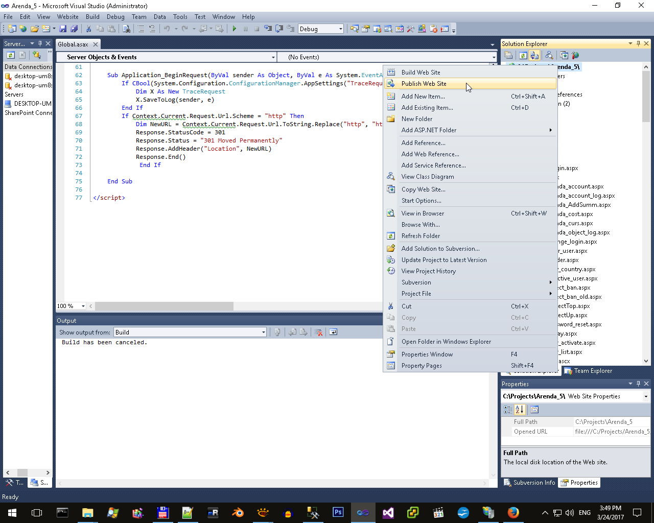Open the 'Show output from' Build dropdown
Image resolution: width=654 pixels, height=523 pixels.
point(263,332)
